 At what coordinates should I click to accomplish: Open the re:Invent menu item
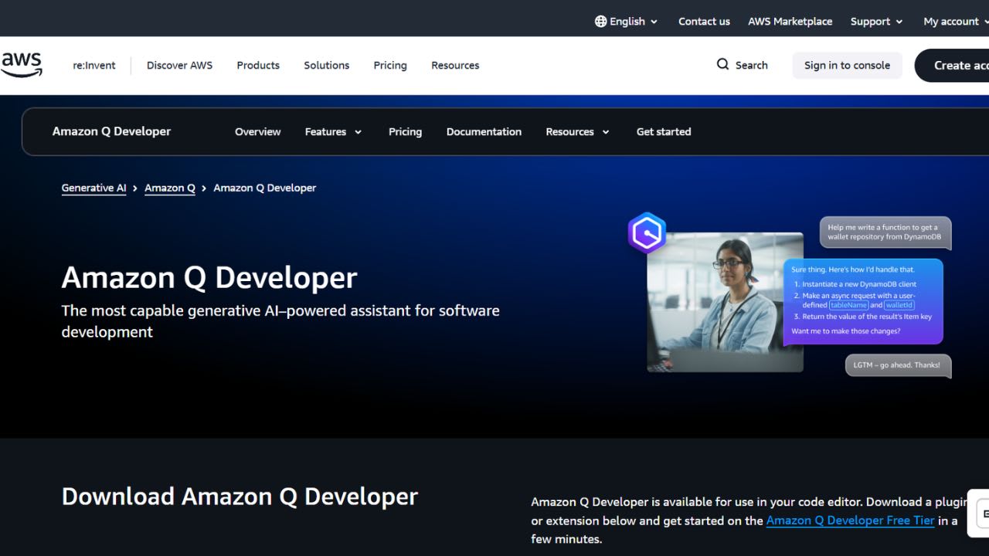(94, 66)
